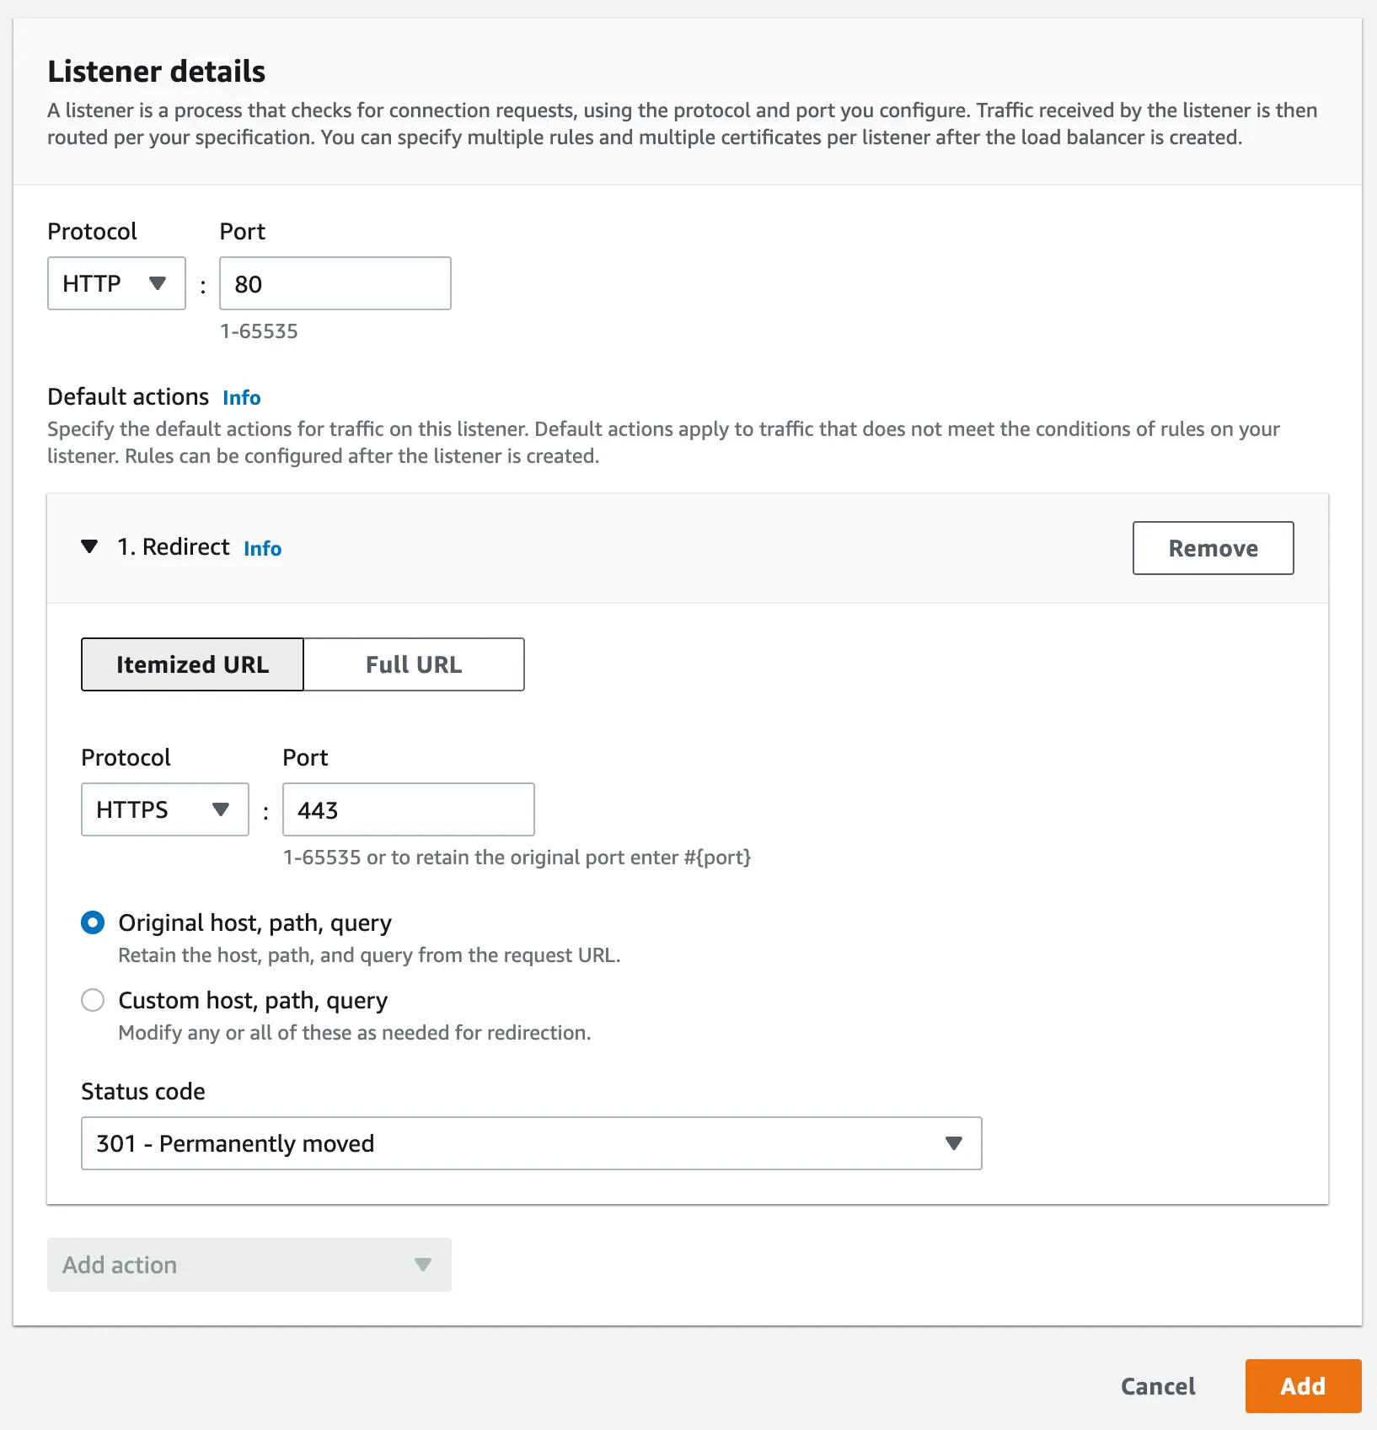Click the Custom host, path, query label

coord(253,1000)
